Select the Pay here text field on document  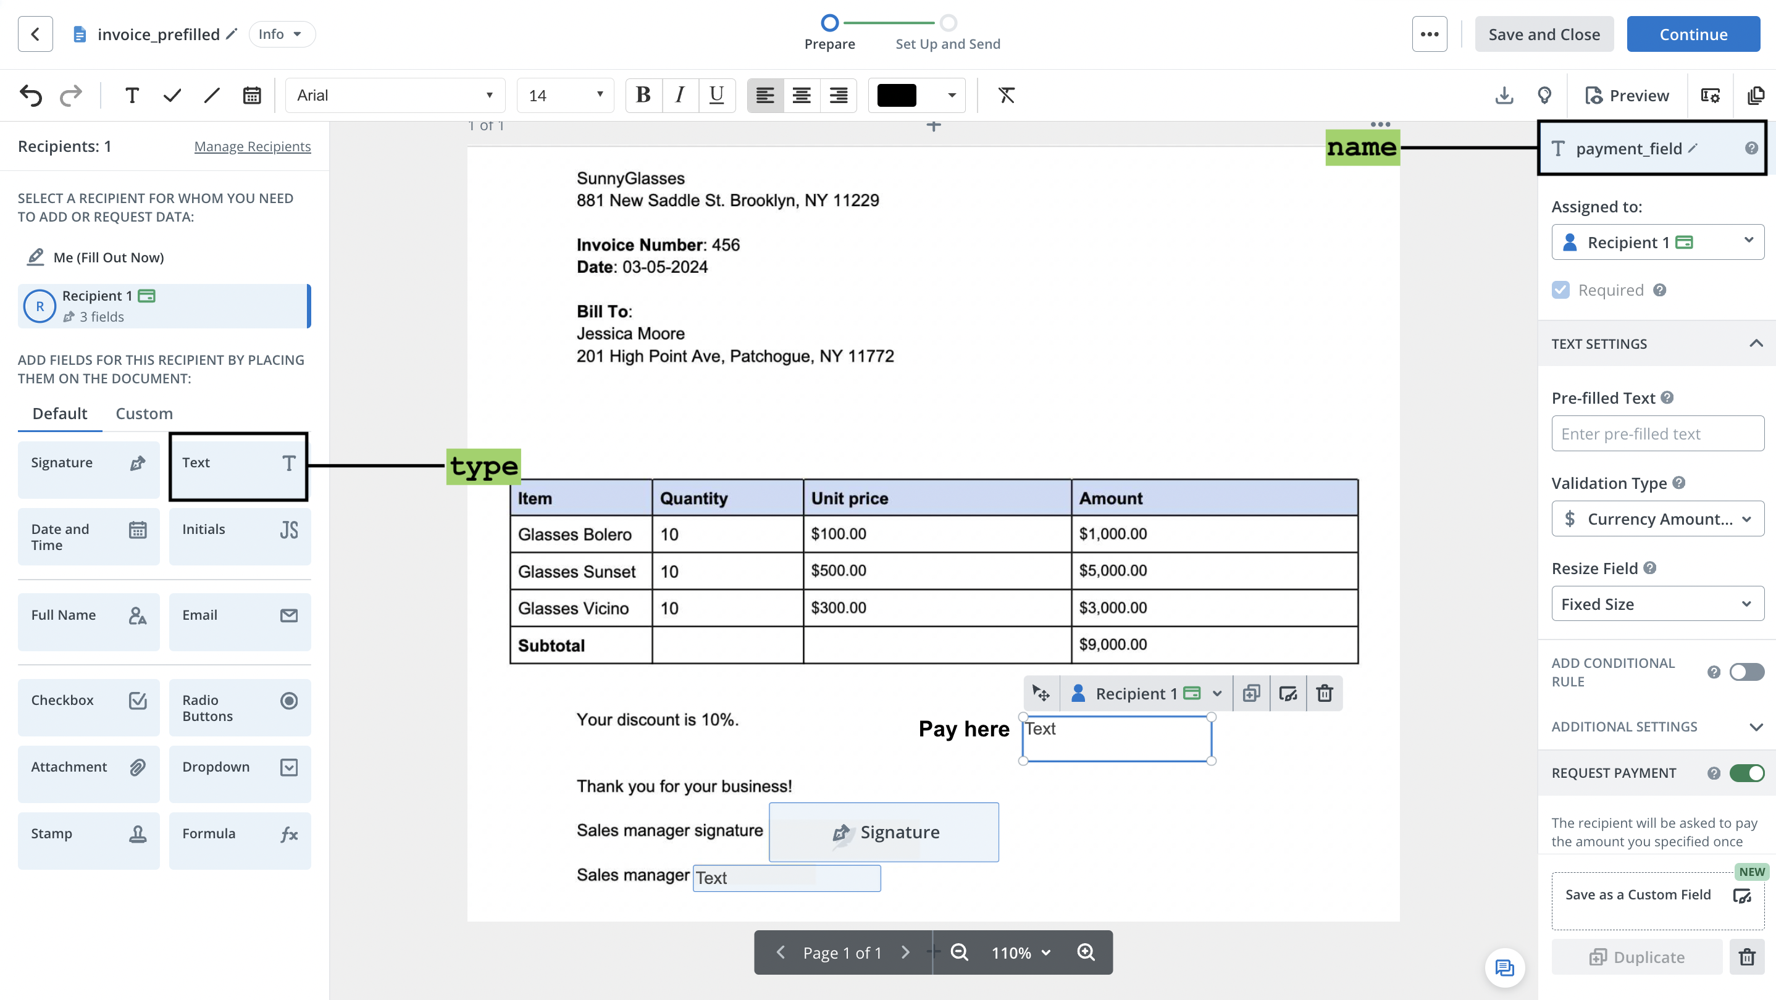point(1117,738)
